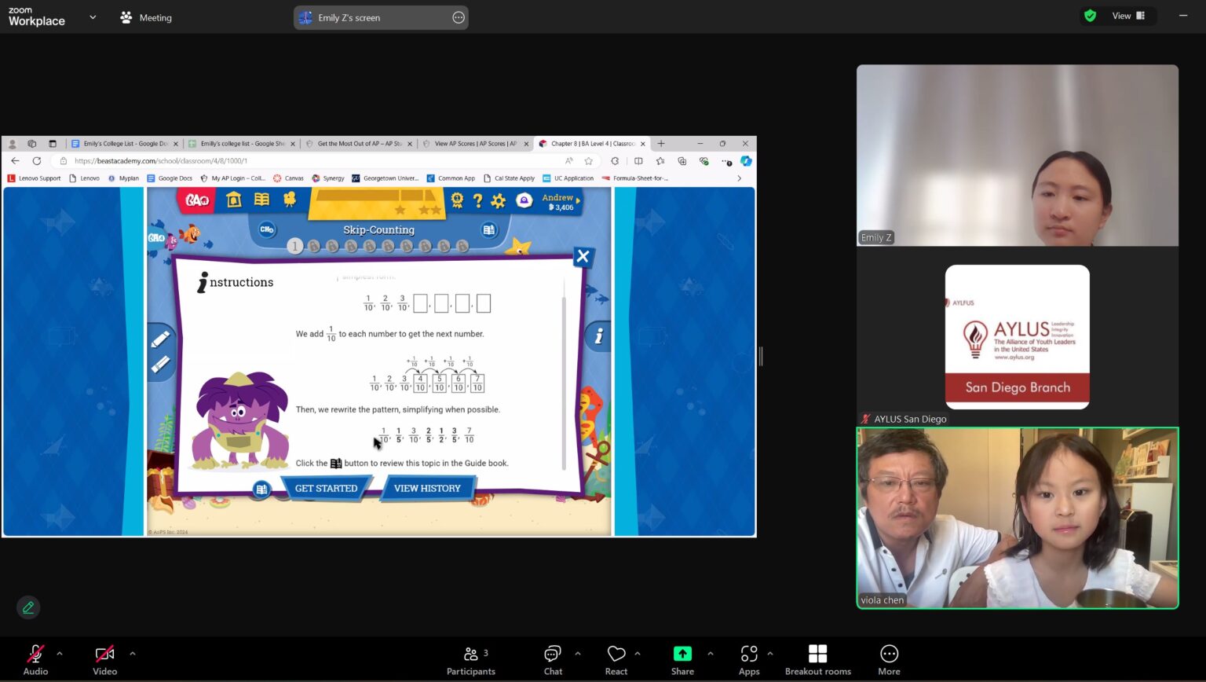1206x682 pixels.
Task: Select question 1 in the progress row
Action: pos(295,246)
